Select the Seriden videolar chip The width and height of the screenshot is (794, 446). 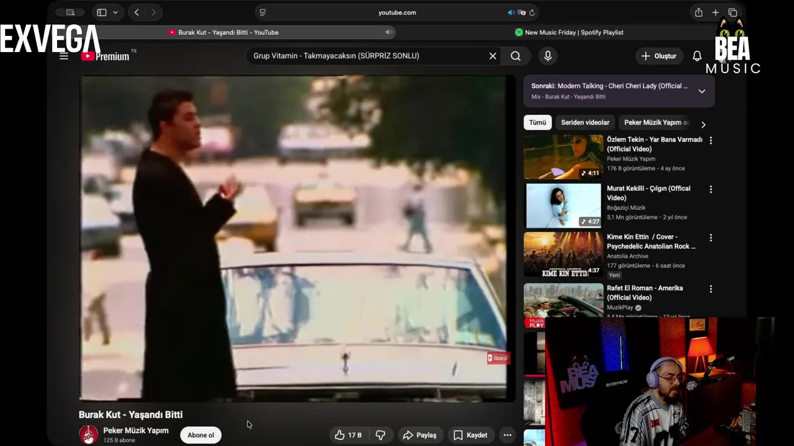tap(585, 123)
